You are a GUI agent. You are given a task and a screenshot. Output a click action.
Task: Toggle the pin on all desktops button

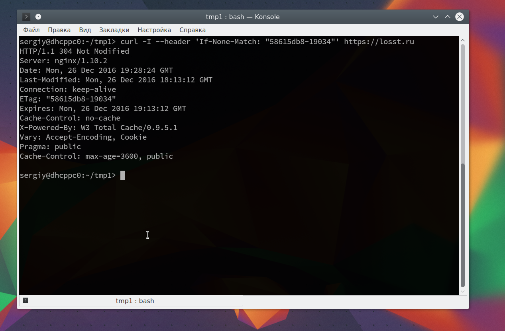point(38,17)
